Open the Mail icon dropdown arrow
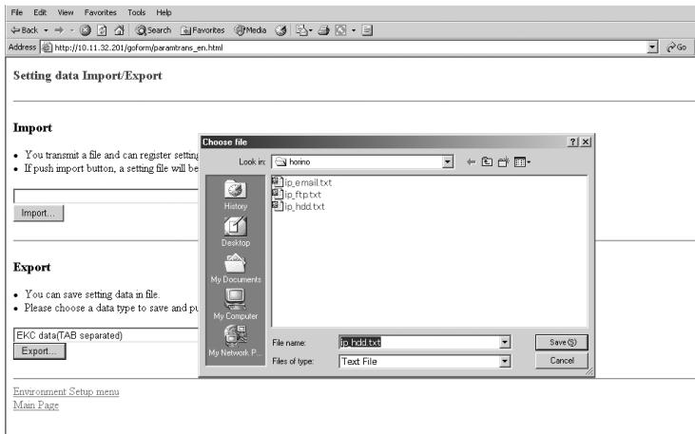 pos(310,30)
